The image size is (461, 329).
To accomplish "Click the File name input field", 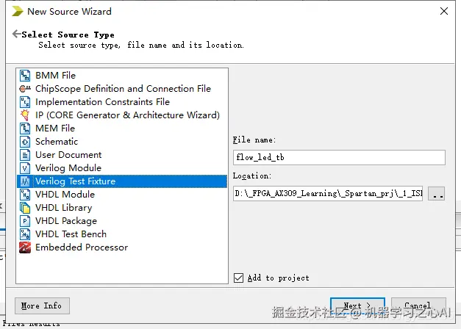I will [x=339, y=157].
